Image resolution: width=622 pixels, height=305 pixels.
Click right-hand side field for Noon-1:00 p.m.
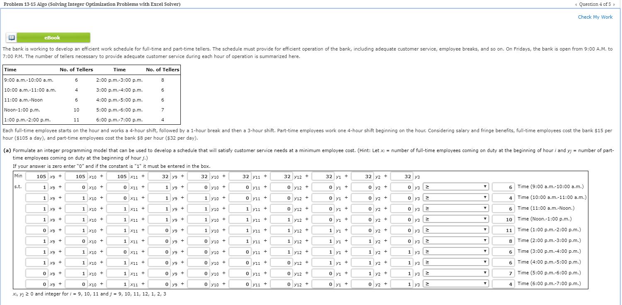(503, 219)
